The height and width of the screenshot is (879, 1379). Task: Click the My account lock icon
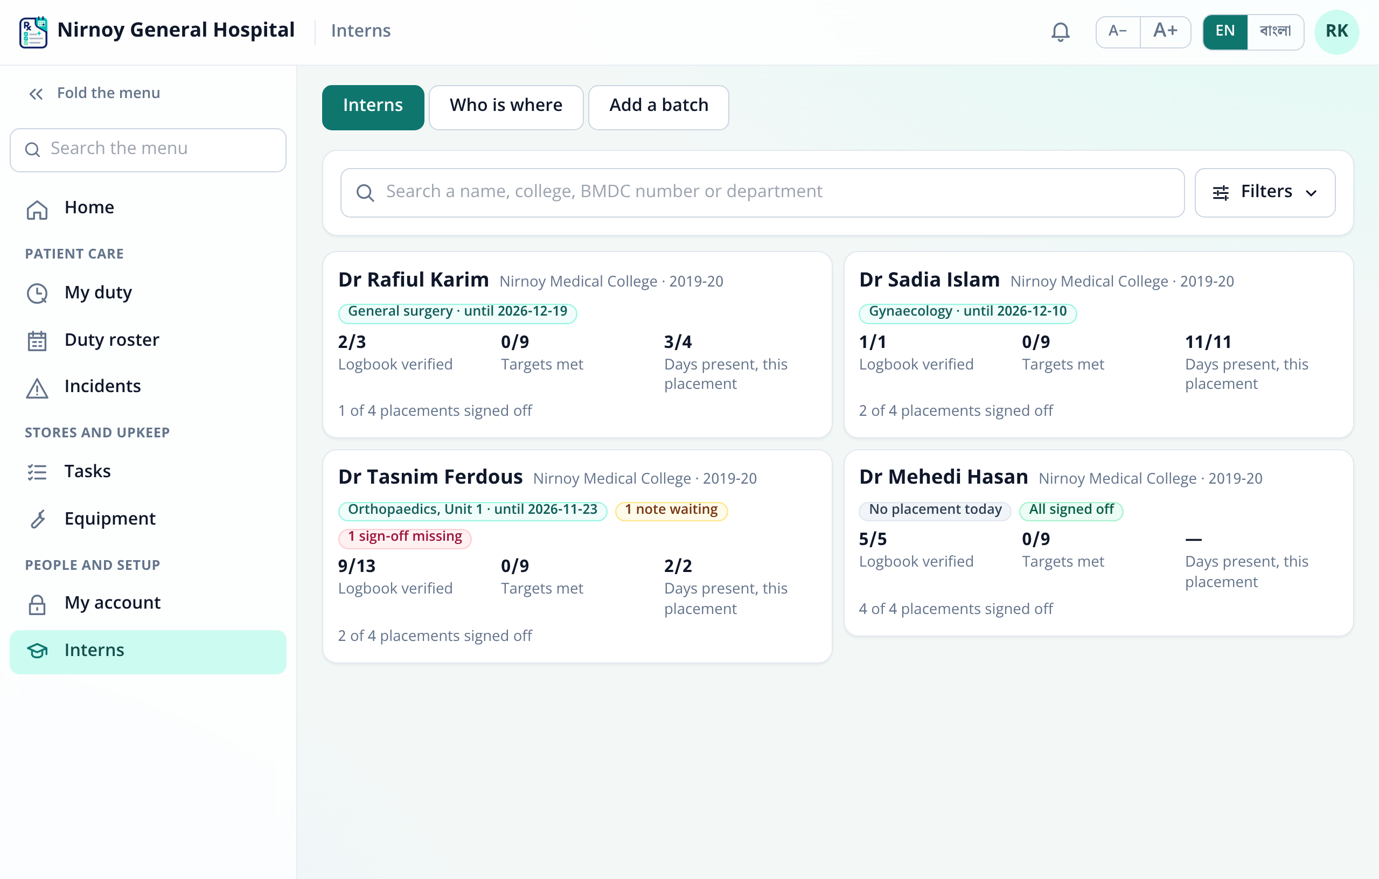click(37, 604)
